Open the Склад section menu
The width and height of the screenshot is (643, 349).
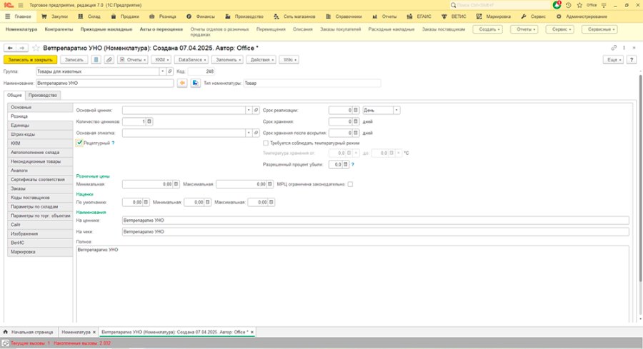pos(89,17)
